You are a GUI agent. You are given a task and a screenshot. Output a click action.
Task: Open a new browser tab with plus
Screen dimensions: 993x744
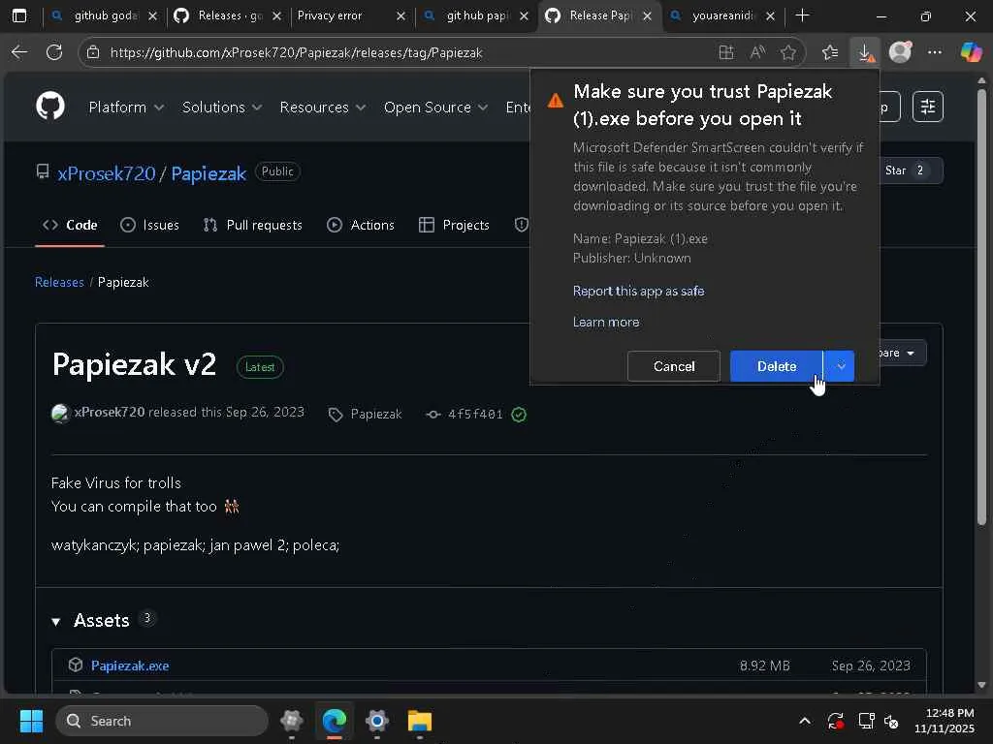802,15
